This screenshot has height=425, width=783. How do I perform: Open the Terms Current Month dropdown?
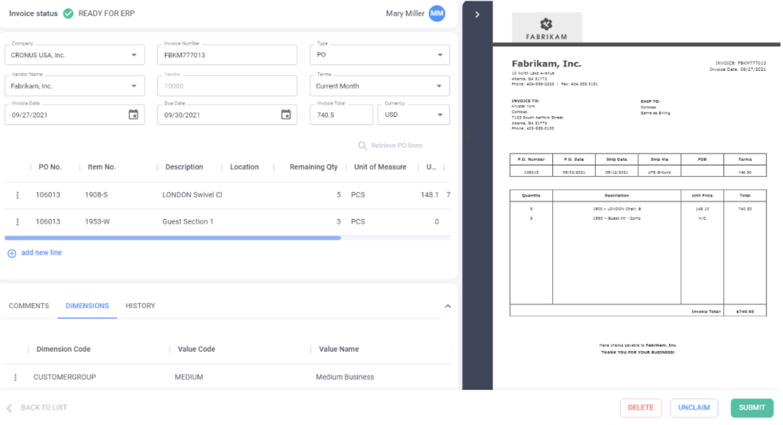[439, 85]
